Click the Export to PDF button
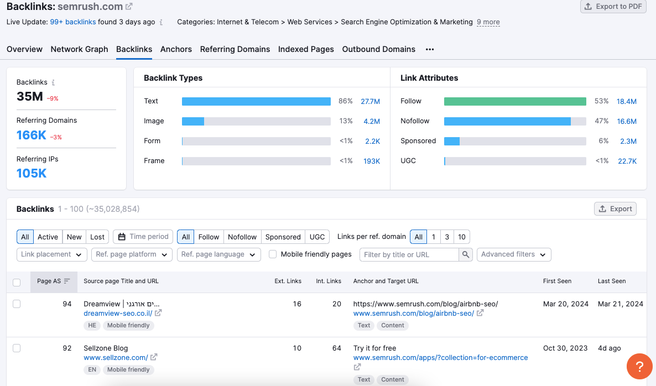 pyautogui.click(x=615, y=7)
